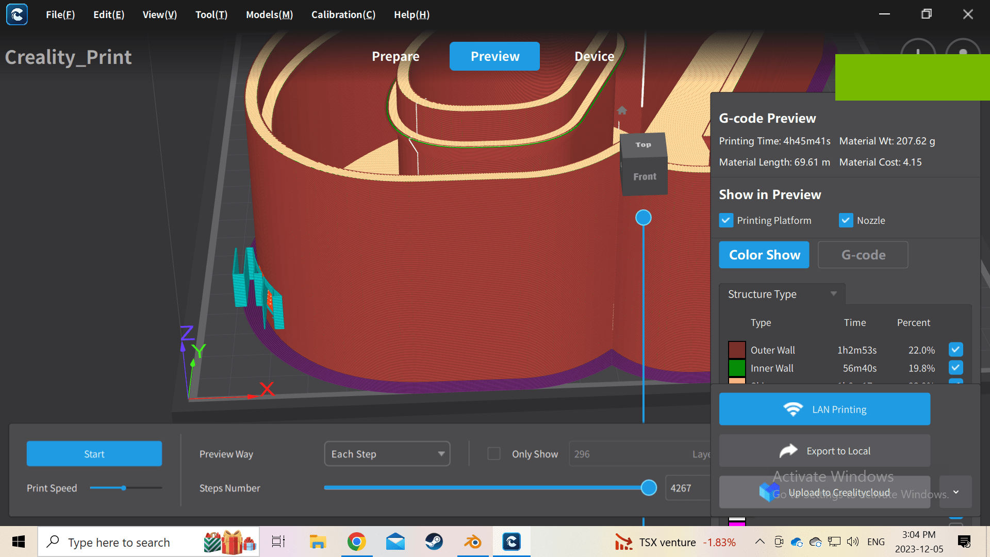Switch to the Prepare tab
This screenshot has height=557, width=990.
pos(395,56)
